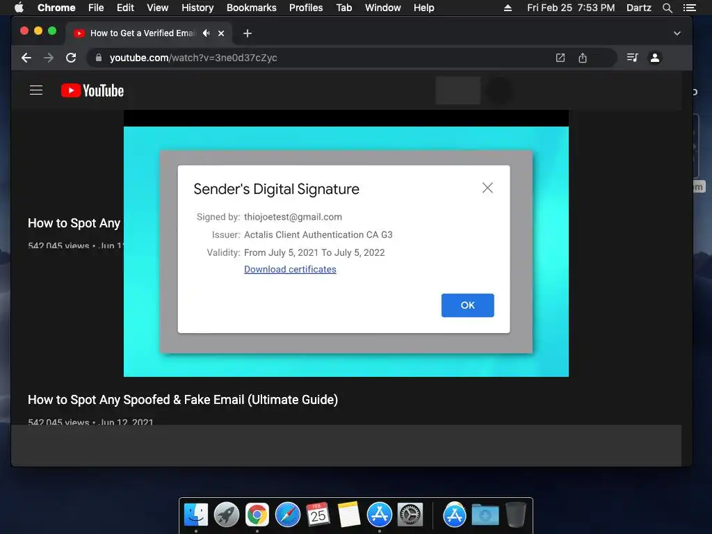Image resolution: width=712 pixels, height=534 pixels.
Task: Open the Edit menu
Action: point(125,8)
